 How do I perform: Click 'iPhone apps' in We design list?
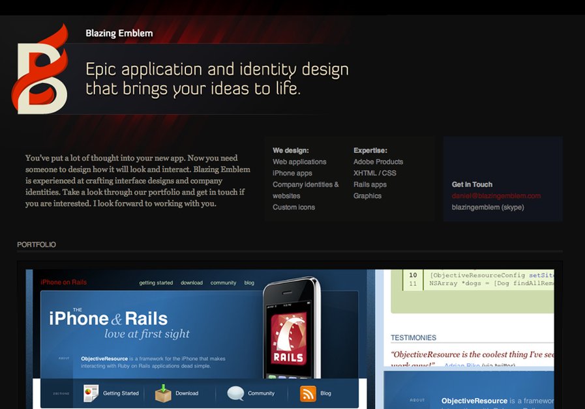292,173
